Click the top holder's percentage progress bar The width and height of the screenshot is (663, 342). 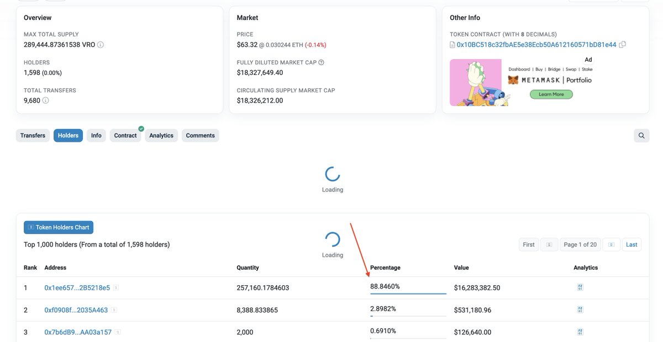click(x=408, y=293)
